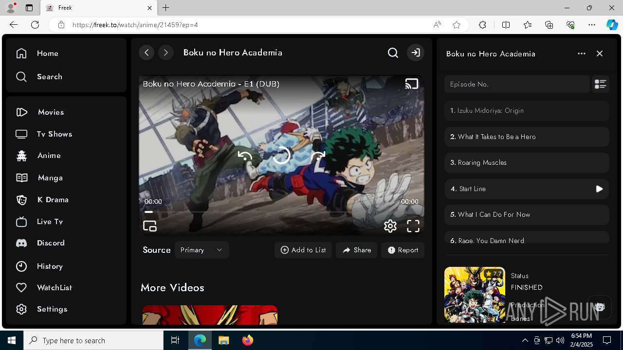This screenshot has width=623, height=350.
Task: Toggle episode list view layout icon
Action: (x=601, y=84)
